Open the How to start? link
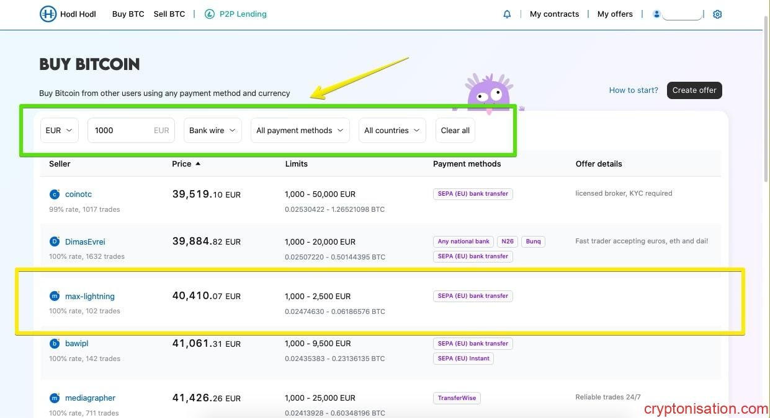 coord(633,90)
